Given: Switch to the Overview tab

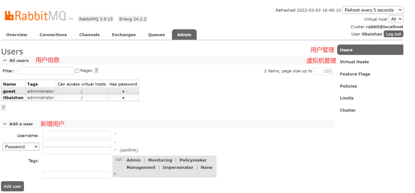Looking at the screenshot, I should [17, 35].
